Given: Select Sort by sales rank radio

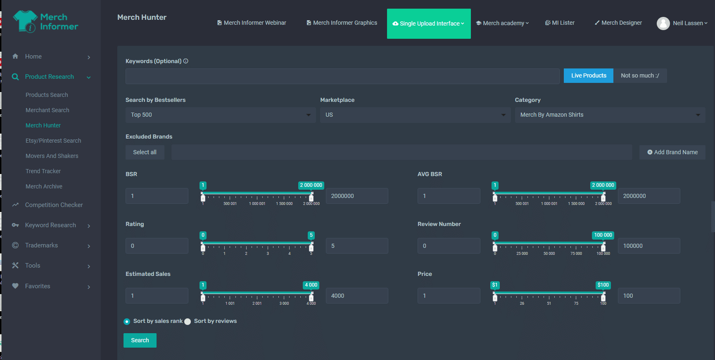Looking at the screenshot, I should tap(127, 321).
